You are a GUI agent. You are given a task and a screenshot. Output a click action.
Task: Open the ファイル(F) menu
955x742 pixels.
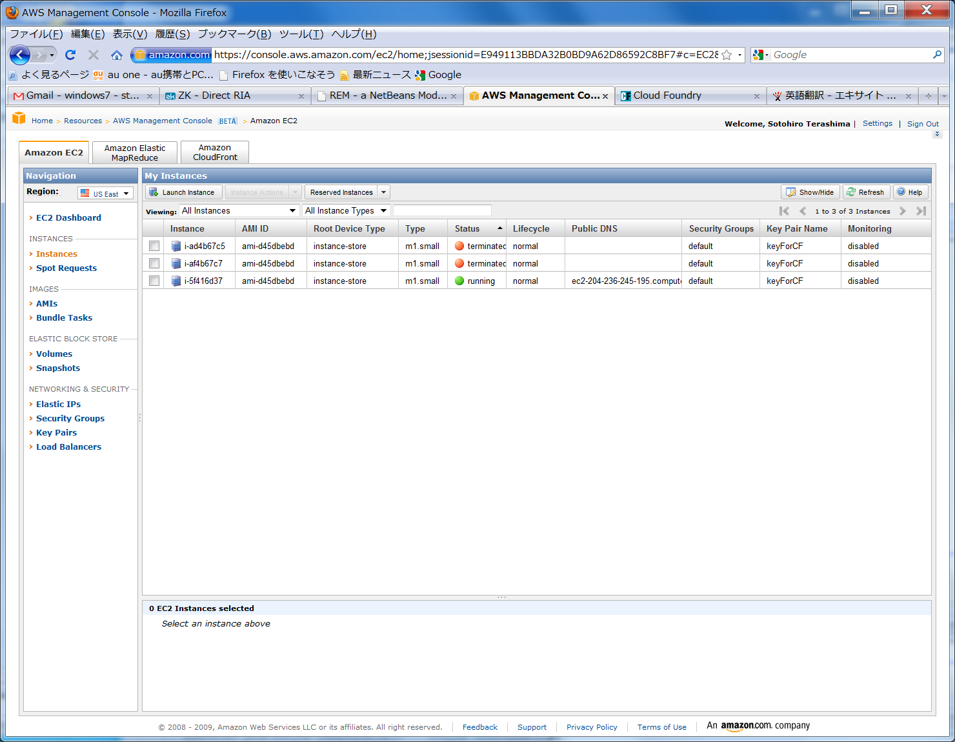[36, 34]
